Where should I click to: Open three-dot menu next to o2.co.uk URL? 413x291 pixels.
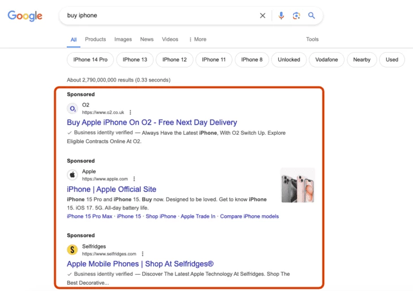coord(130,112)
